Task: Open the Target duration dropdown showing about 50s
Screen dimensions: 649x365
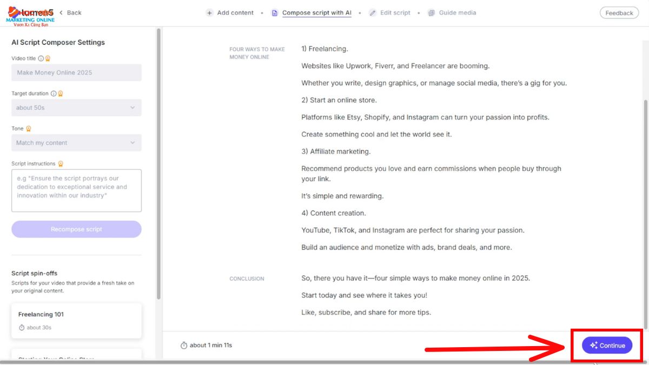Action: (76, 108)
